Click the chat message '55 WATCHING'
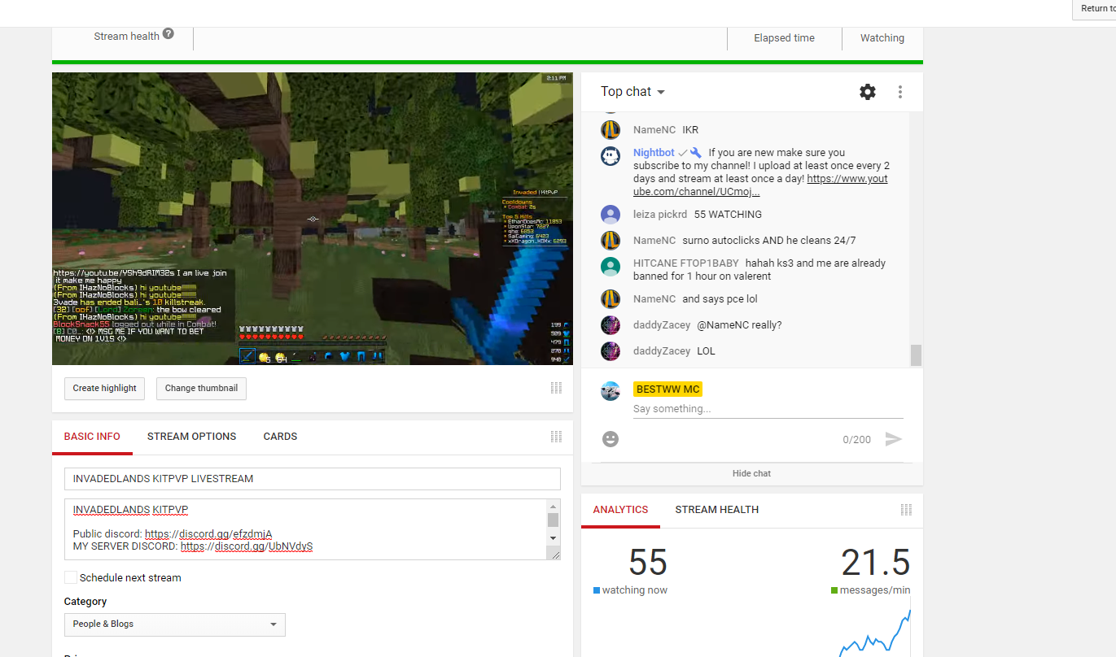The image size is (1116, 657). point(728,215)
